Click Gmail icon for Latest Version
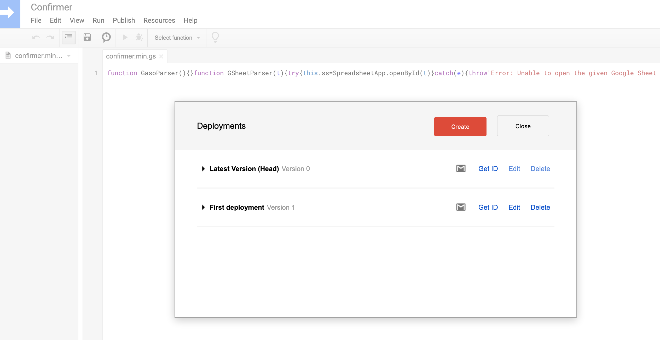Viewport: 660px width, 340px height. click(x=461, y=169)
